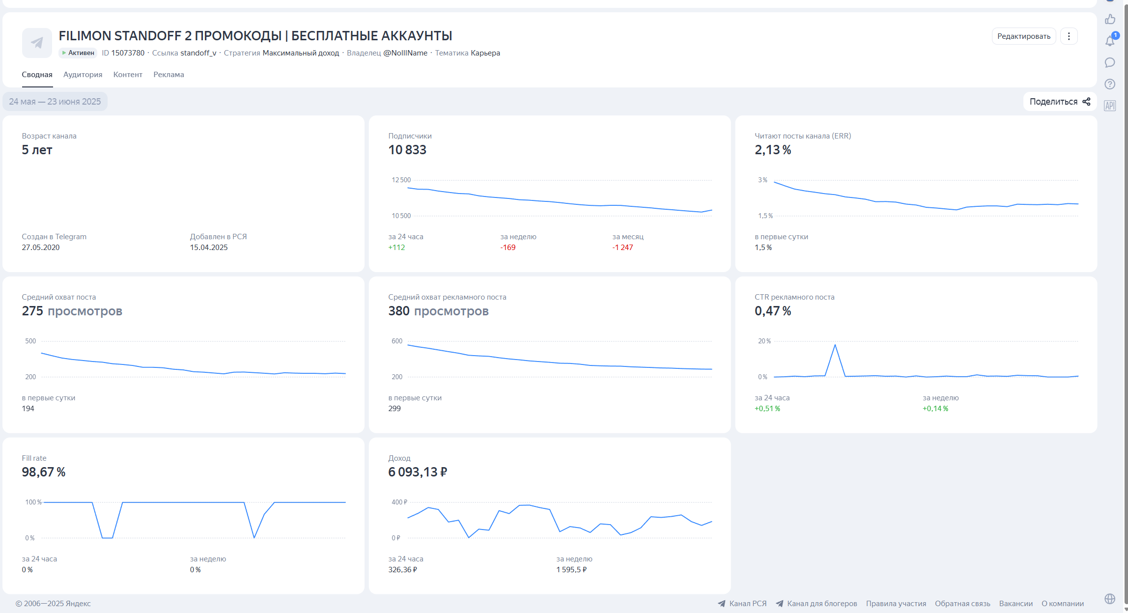Click the Активен status badge
The height and width of the screenshot is (613, 1128).
tap(78, 53)
